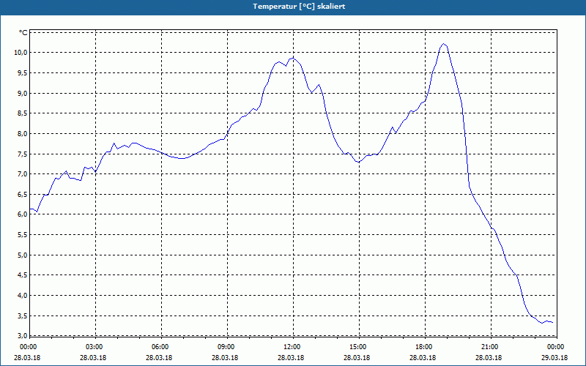The width and height of the screenshot is (586, 366).
Task: Click the 29.03.18 date label
Action: click(x=555, y=358)
